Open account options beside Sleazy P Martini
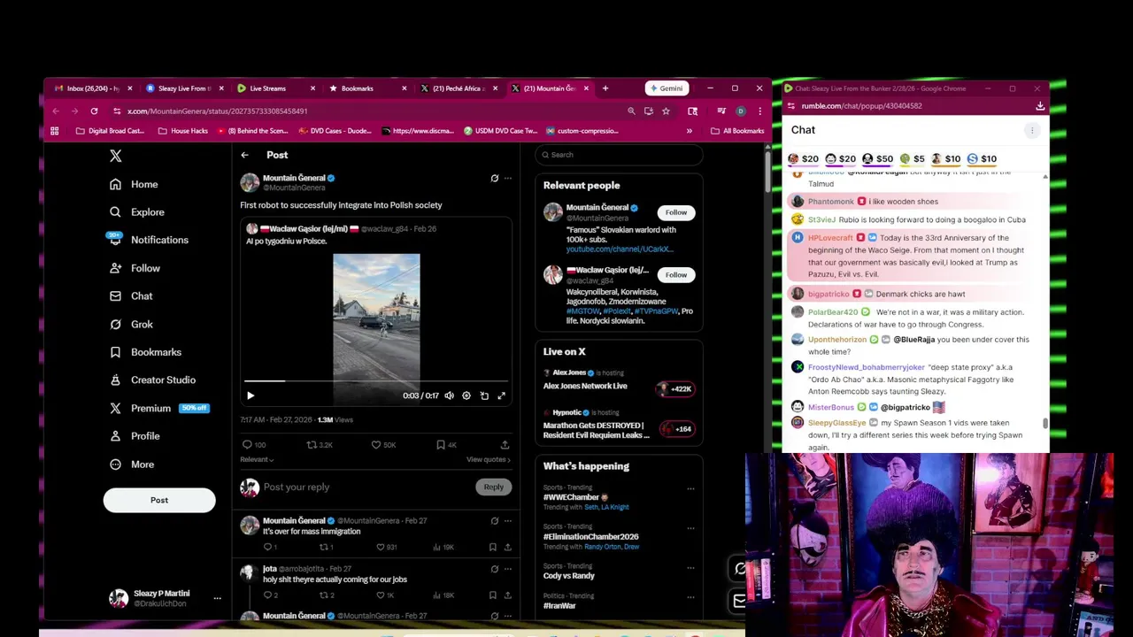Screen dimensions: 1133x637 [x=217, y=599]
